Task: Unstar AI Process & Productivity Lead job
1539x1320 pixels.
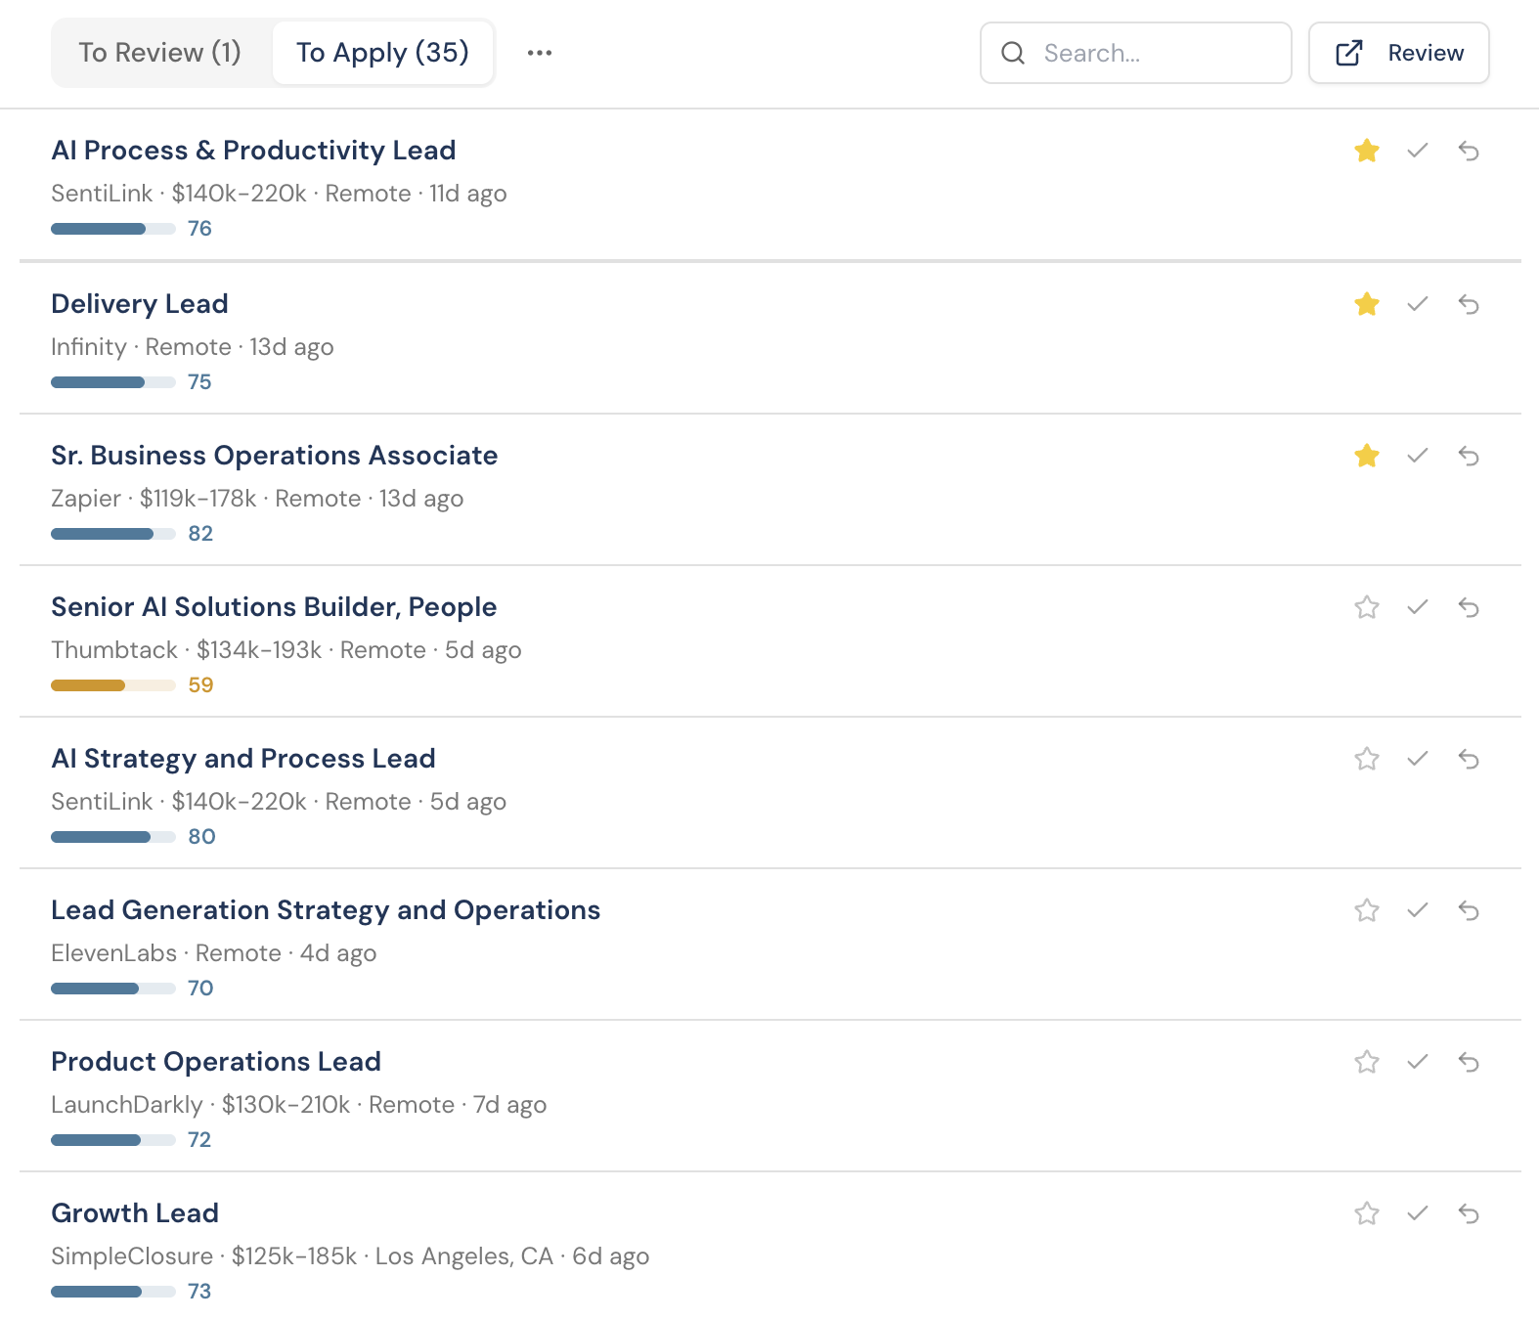Action: click(1367, 151)
